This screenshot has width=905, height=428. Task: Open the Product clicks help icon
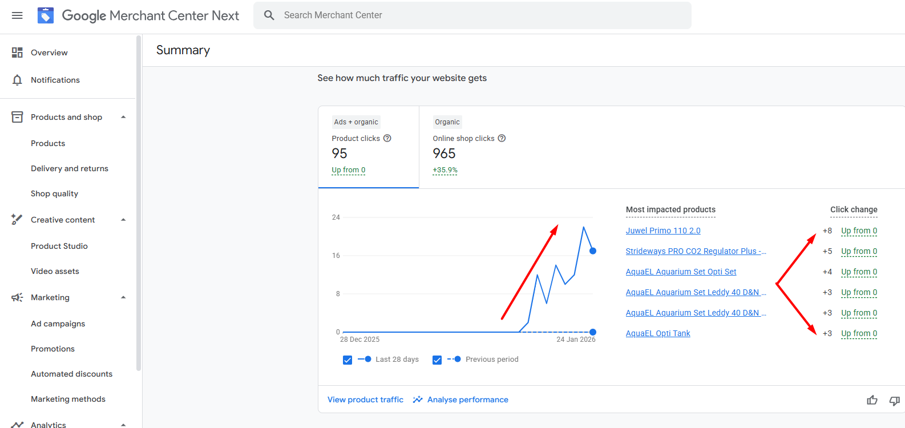[x=387, y=138]
